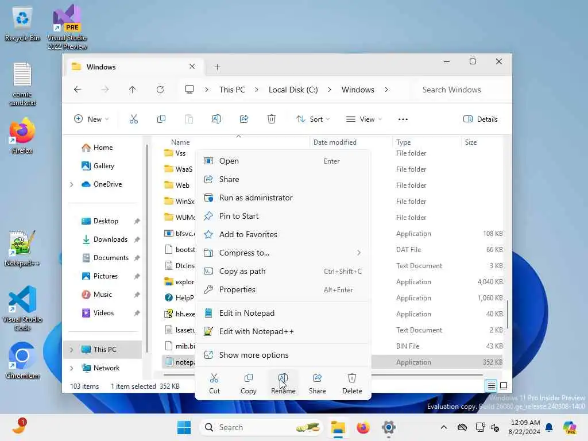Click the Share icon in Explorer toolbar
The width and height of the screenshot is (588, 441).
243,119
